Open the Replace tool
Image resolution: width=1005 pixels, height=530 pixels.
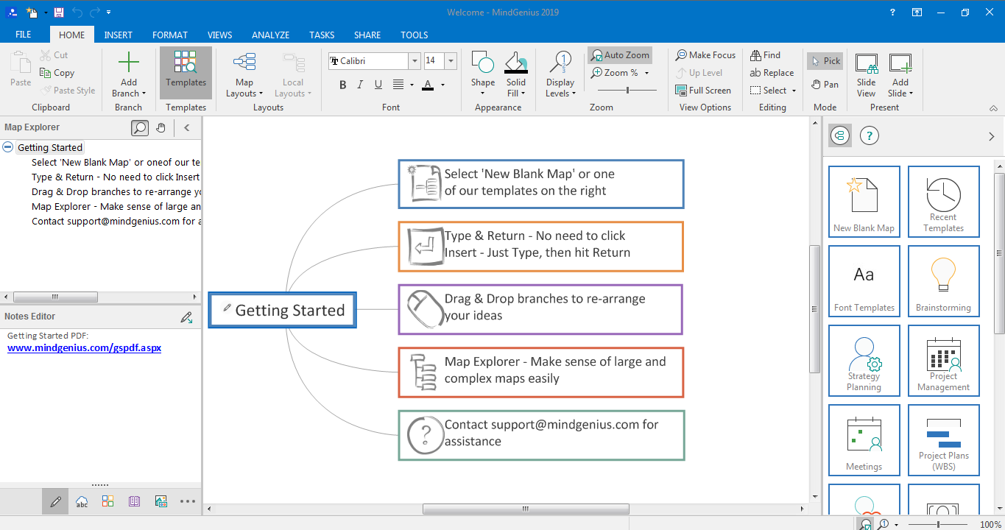pyautogui.click(x=772, y=73)
